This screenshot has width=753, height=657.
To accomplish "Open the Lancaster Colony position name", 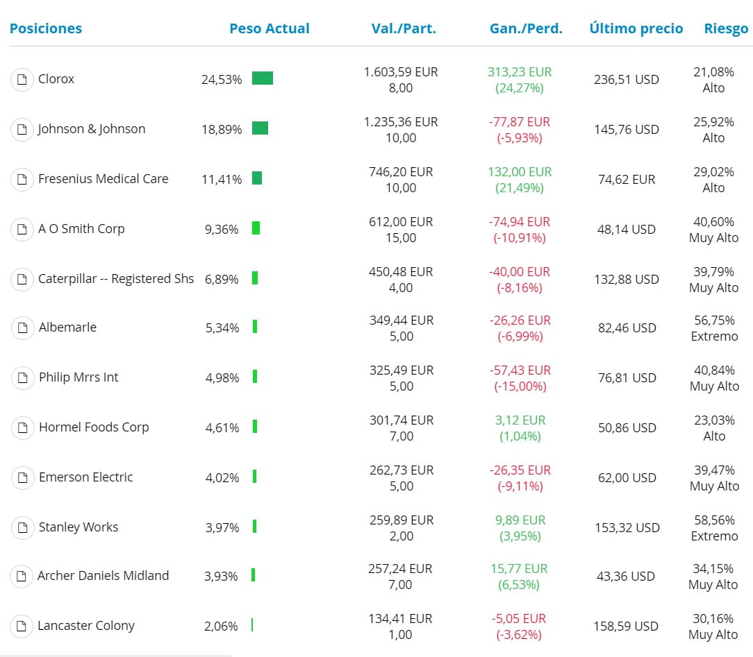I will pos(86,625).
